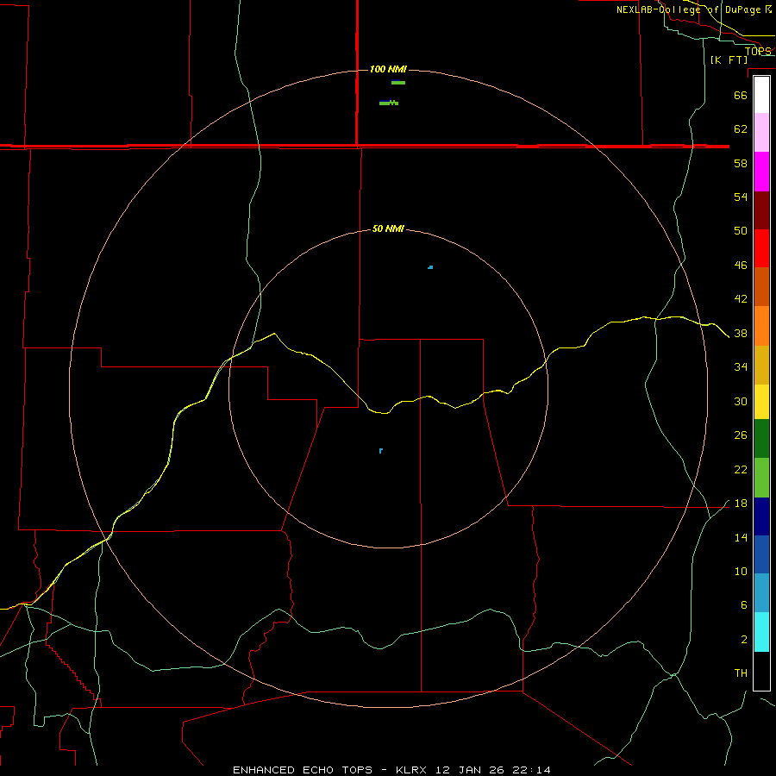Click the tiny blue echo near radar center
The image size is (776, 776).
pos(380,450)
